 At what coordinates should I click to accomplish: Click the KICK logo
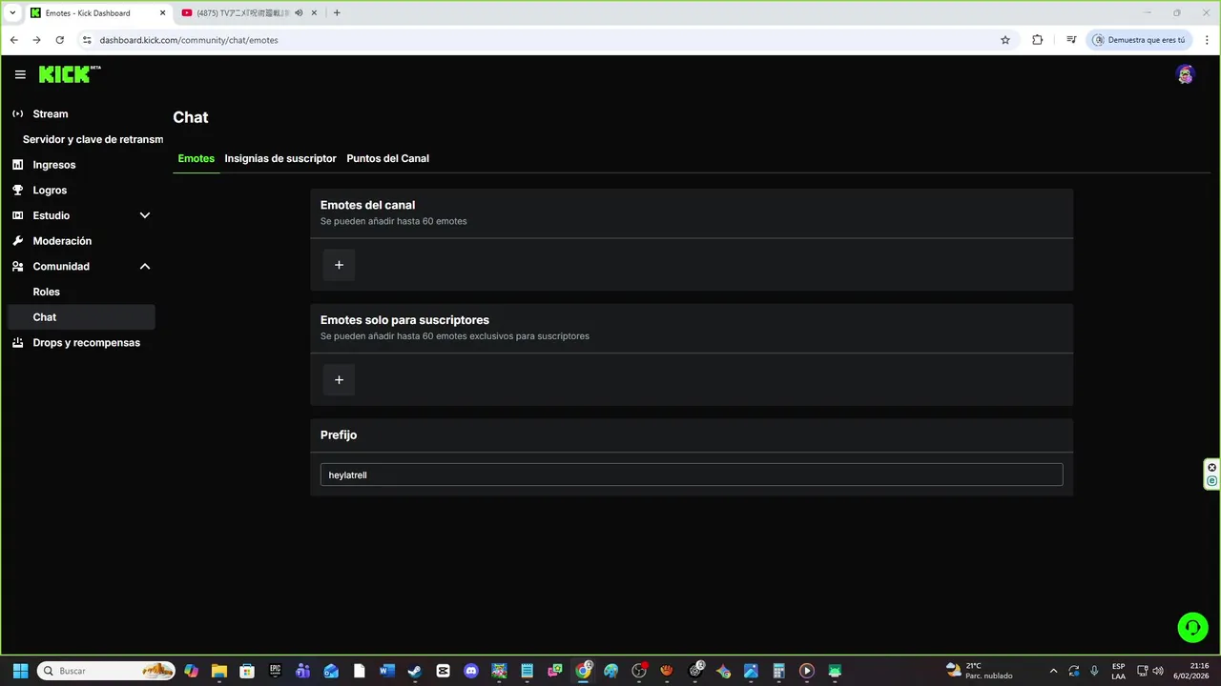[70, 74]
